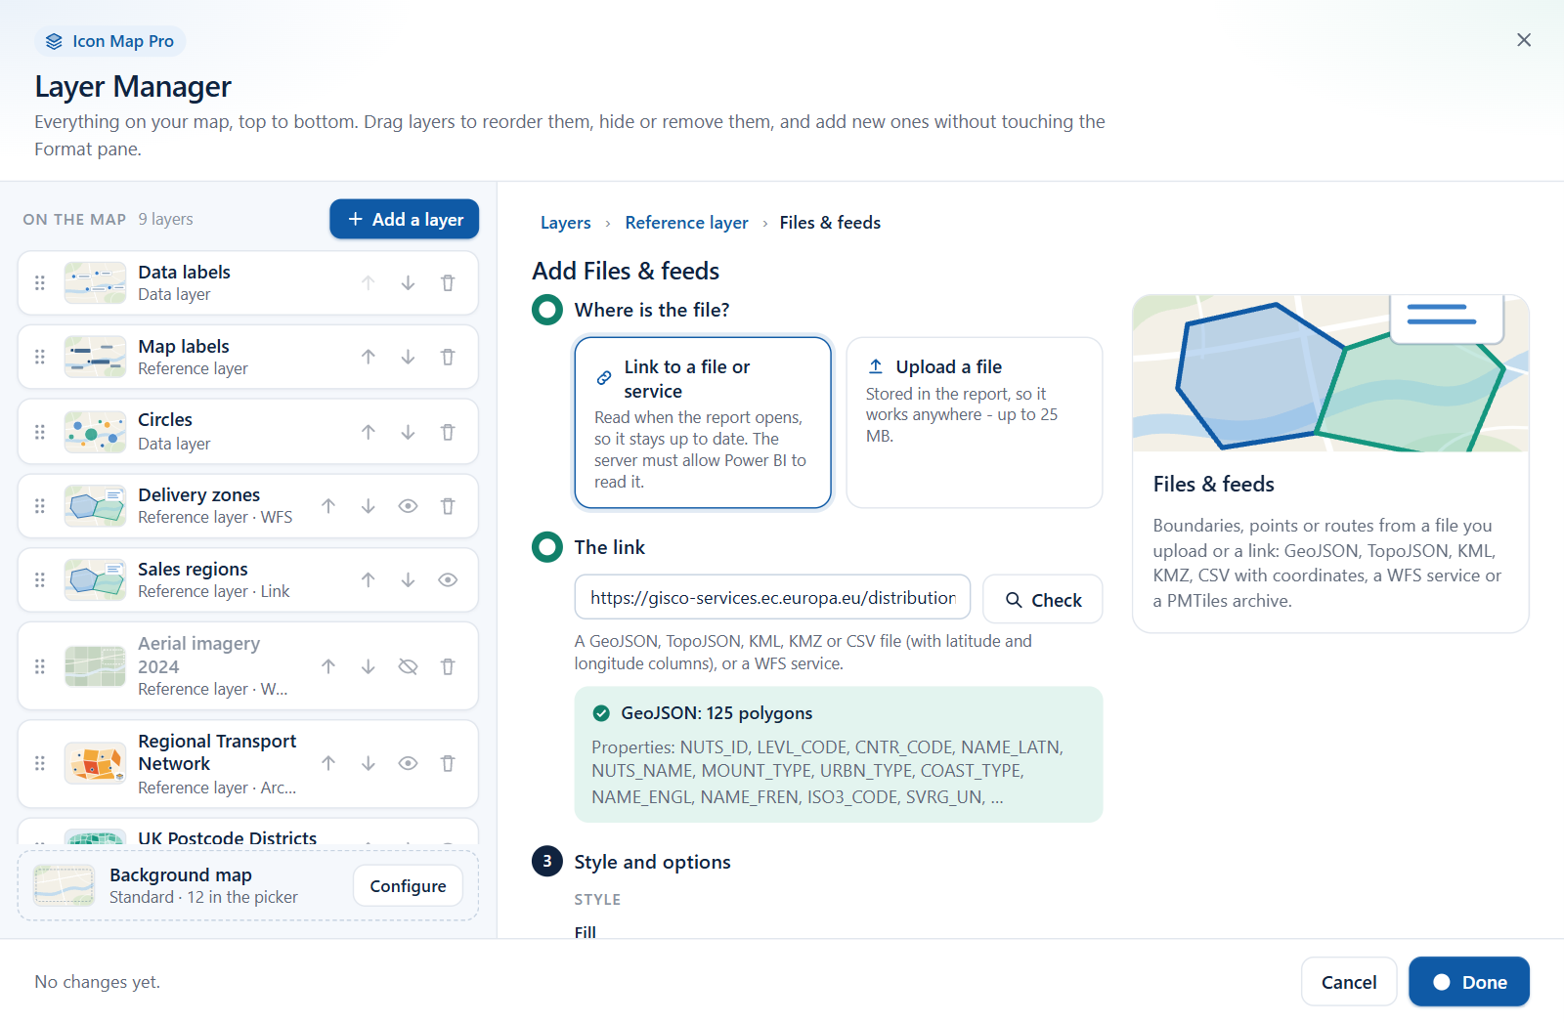1564x1023 pixels.
Task: Choose Link to a file or service
Action: [x=703, y=423]
